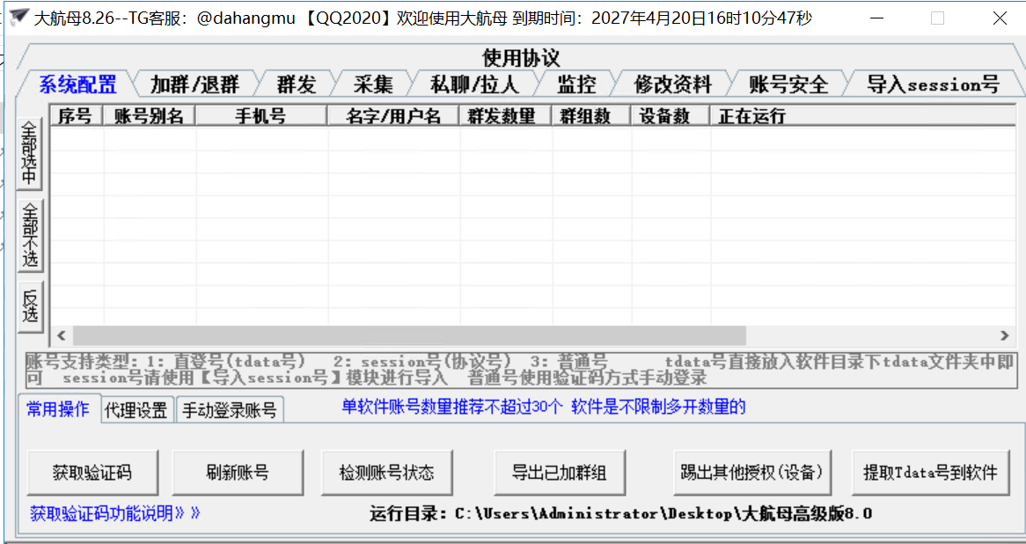Click the 反选 invert selection button
This screenshot has width=1026, height=544.
click(x=30, y=306)
